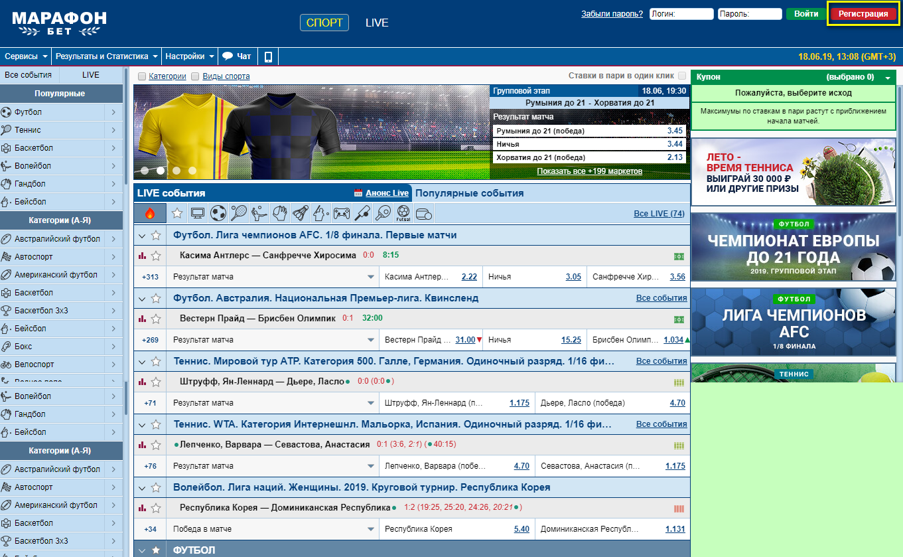Select the badminton shuttlecock filter icon
Screen dimensions: 903x557
(301, 213)
